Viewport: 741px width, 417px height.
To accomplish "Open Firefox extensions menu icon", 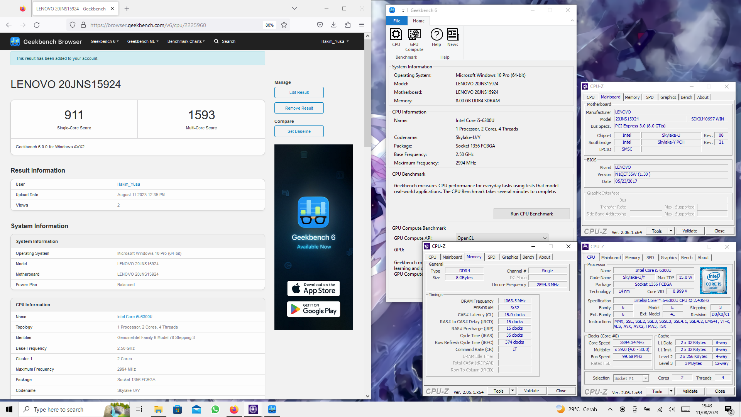I will tap(348, 25).
